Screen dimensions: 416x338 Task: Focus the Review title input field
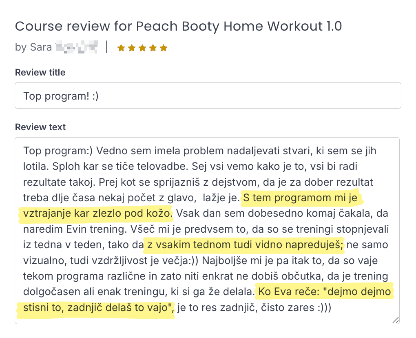pyautogui.click(x=208, y=96)
